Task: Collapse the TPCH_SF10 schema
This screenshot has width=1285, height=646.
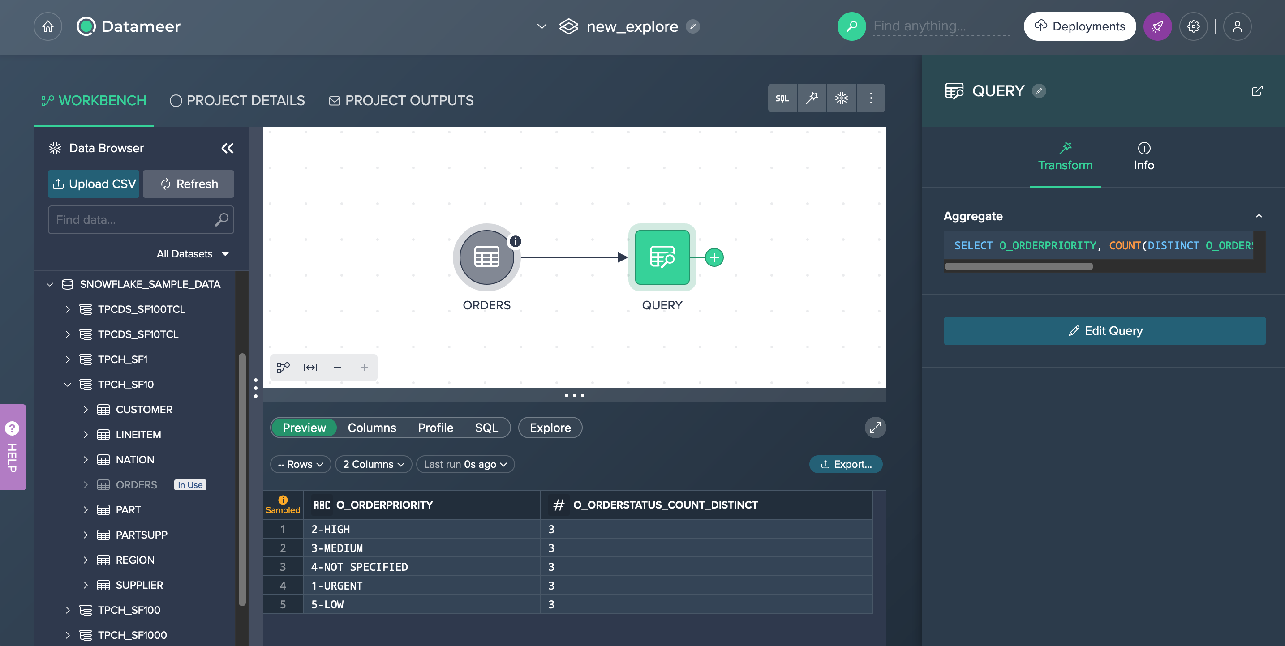Action: tap(67, 384)
